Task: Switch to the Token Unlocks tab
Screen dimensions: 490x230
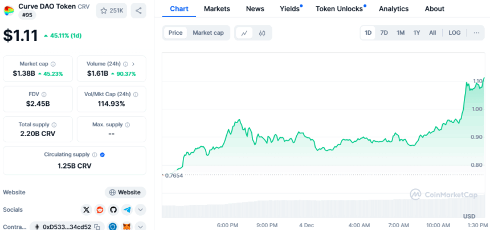Action: click(x=339, y=9)
